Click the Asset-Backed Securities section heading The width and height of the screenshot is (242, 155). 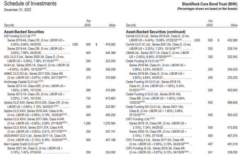[24, 32]
